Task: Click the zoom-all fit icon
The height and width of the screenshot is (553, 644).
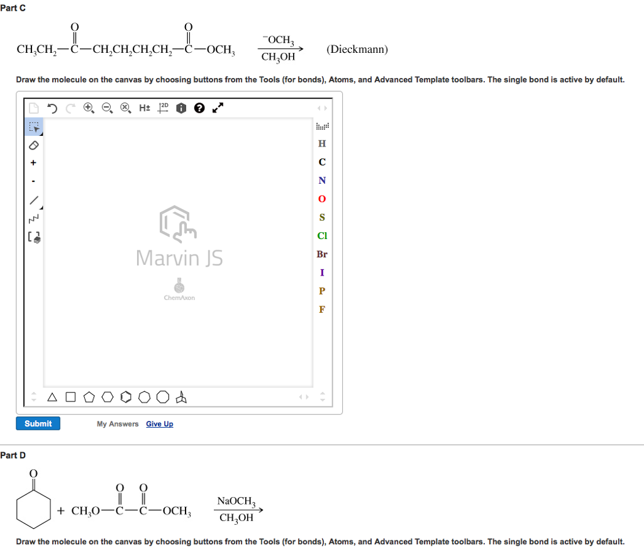Action: tap(126, 108)
